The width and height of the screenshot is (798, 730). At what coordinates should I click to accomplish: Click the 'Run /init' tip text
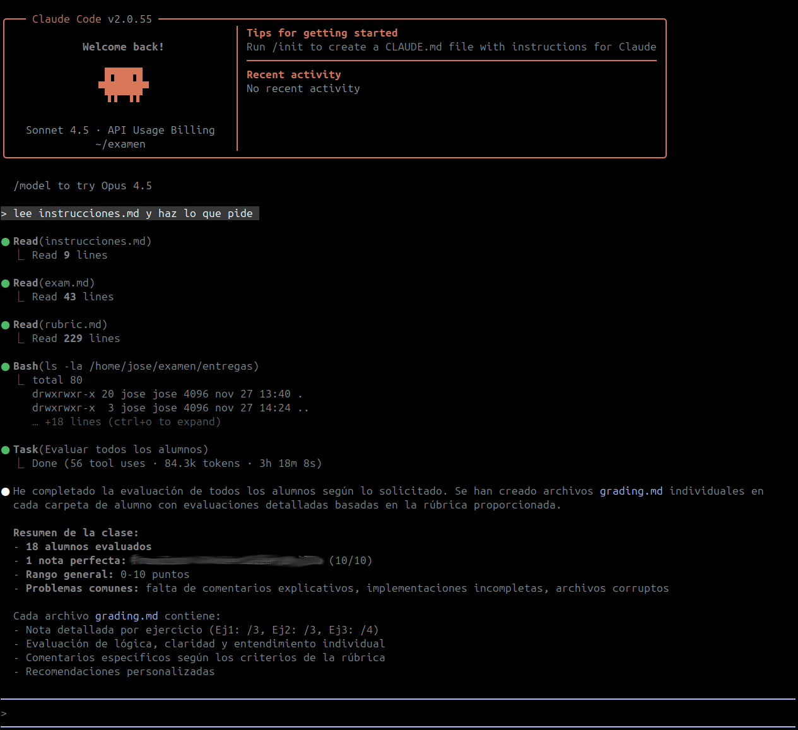pyautogui.click(x=451, y=47)
